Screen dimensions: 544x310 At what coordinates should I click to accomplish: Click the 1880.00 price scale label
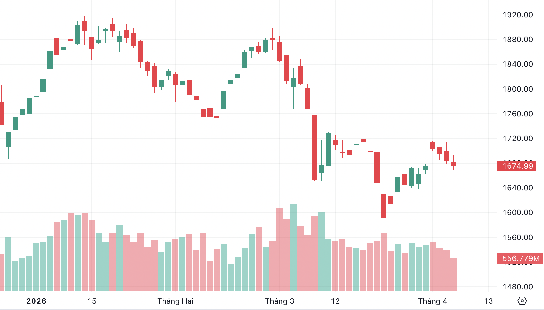coord(518,40)
